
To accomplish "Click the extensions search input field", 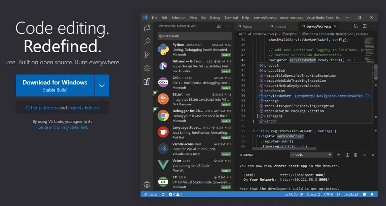I will (x=194, y=36).
